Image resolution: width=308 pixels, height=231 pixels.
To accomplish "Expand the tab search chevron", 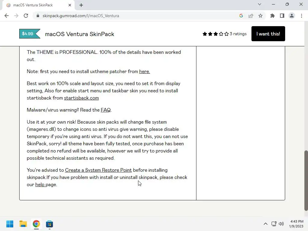I will [x=260, y=4].
